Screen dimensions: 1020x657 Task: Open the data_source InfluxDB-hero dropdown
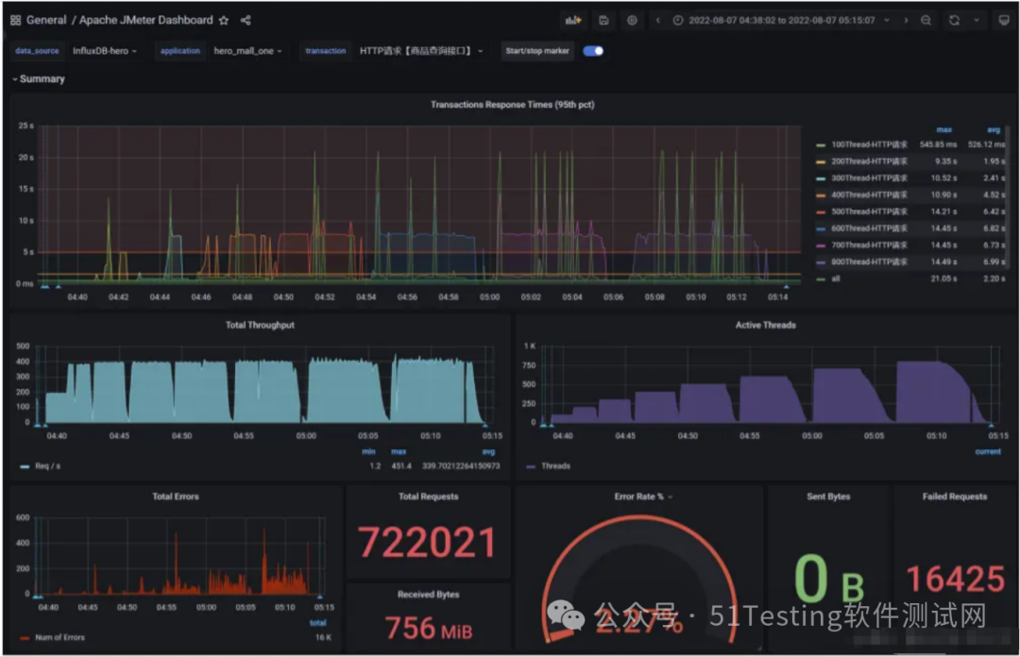pos(105,51)
